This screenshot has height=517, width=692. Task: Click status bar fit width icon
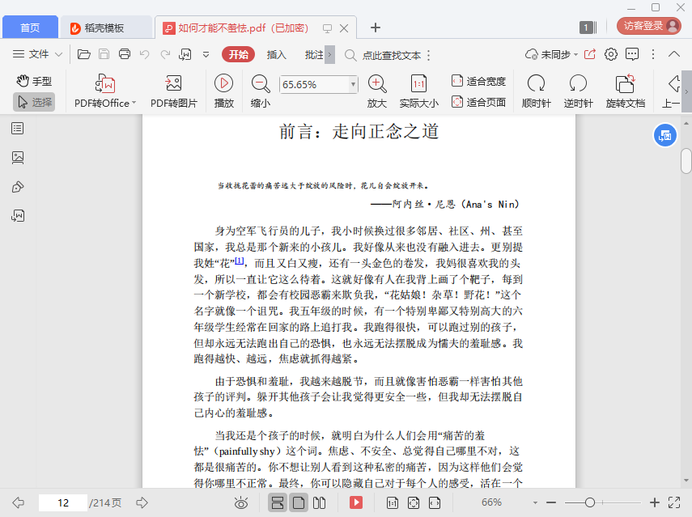pos(435,502)
